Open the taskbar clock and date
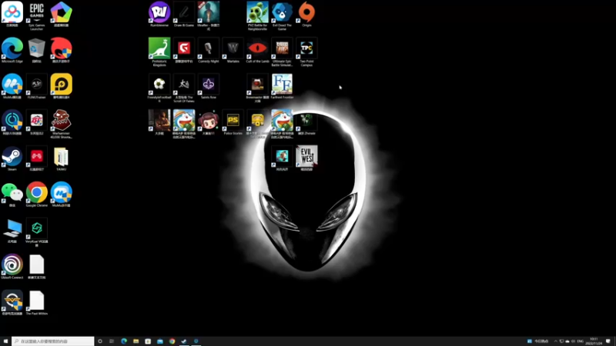616x346 pixels. coord(594,341)
